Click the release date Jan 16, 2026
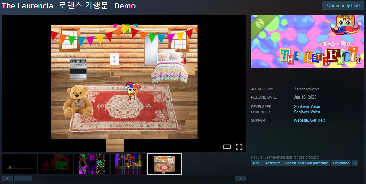 [305, 97]
